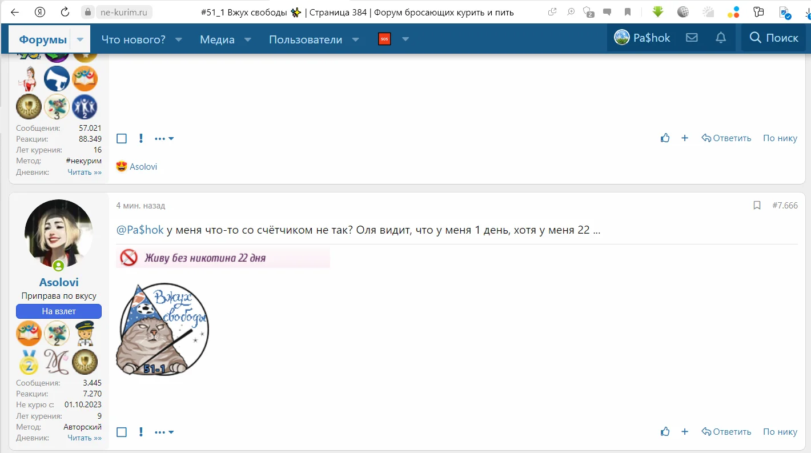Click the red SOS icon in navbar
Image resolution: width=811 pixels, height=453 pixels.
(384, 39)
